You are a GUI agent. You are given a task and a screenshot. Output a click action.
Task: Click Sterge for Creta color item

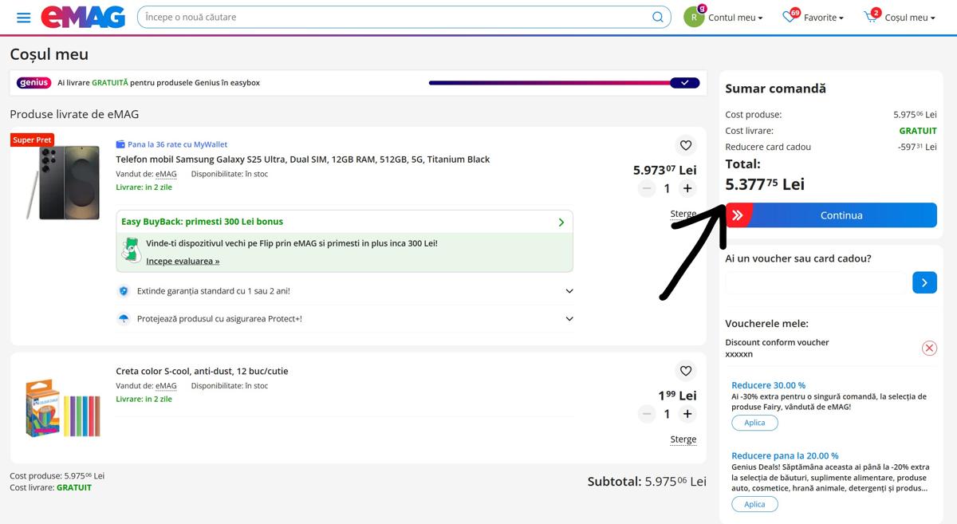click(683, 439)
